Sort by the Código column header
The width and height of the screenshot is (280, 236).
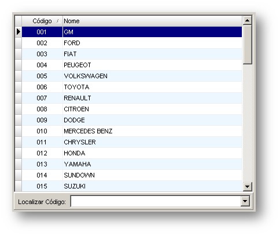click(x=42, y=21)
